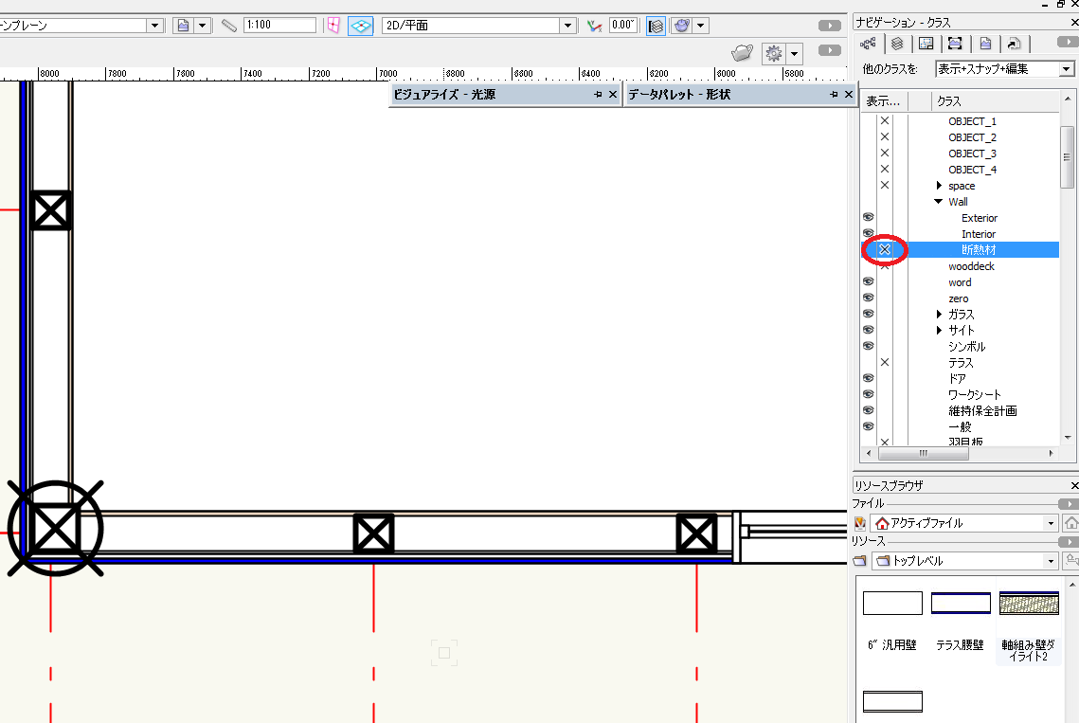Expand the ガラス class group
Viewport: 1079px width, 723px height.
pyautogui.click(x=939, y=315)
